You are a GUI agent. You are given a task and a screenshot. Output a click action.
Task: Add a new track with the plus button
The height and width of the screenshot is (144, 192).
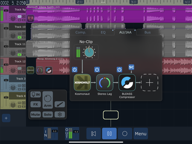tap(6, 118)
